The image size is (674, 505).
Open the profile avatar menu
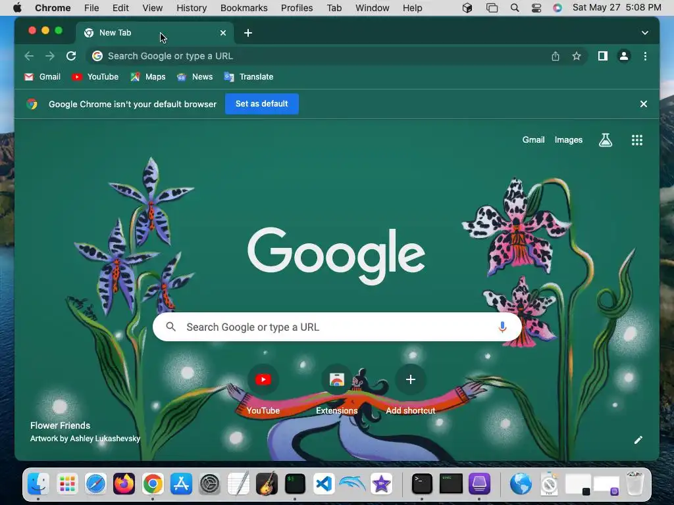tap(624, 57)
